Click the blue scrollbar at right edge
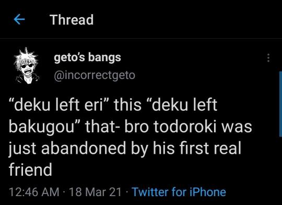Screen dimensions: 282x205 (x=280, y=104)
